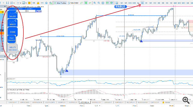
Task: Set timeframe to M1
Action: pos(122,3)
